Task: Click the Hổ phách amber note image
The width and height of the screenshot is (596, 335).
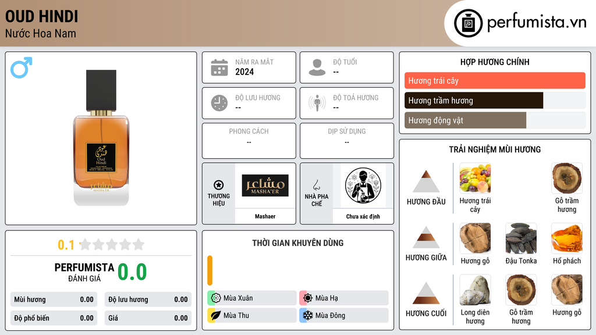Action: [567, 238]
